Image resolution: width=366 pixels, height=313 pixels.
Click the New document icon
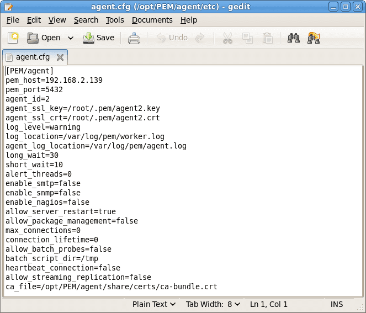click(x=13, y=38)
